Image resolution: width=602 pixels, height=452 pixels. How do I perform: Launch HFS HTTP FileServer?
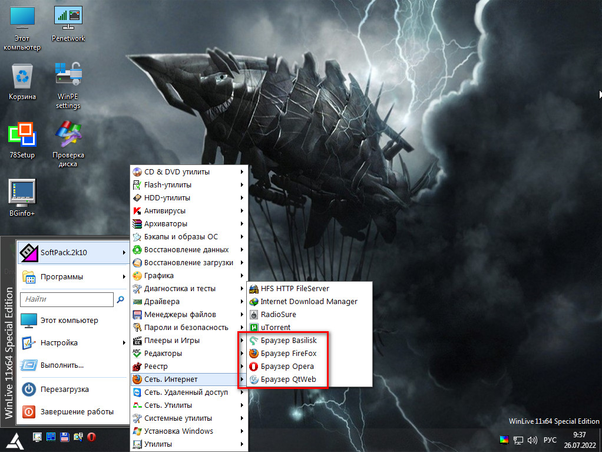[310, 288]
